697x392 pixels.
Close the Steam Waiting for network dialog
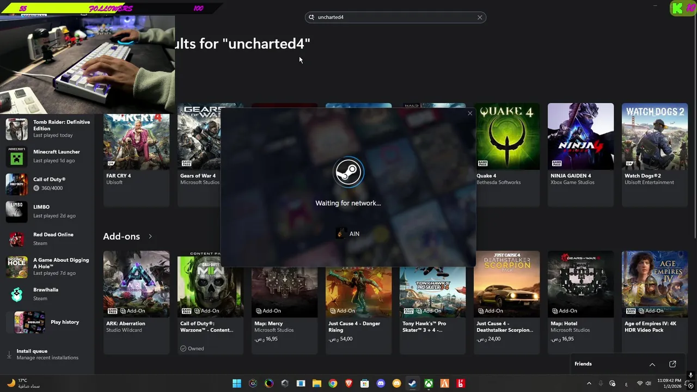pyautogui.click(x=470, y=113)
